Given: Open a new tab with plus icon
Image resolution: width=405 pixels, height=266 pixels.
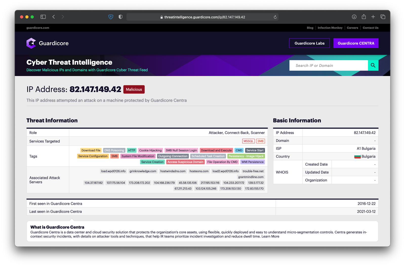Looking at the screenshot, I should (x=373, y=17).
